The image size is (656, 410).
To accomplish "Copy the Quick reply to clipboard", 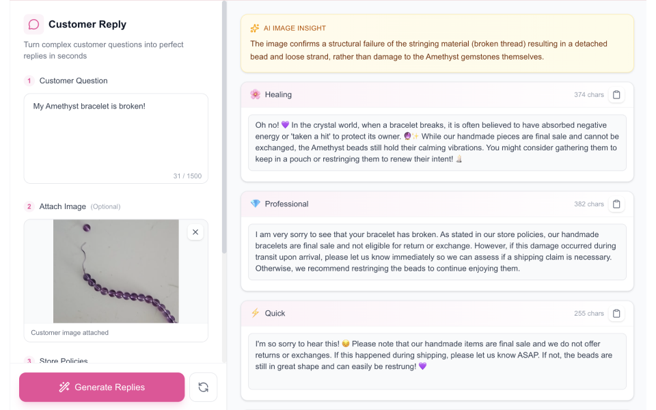I will 617,313.
